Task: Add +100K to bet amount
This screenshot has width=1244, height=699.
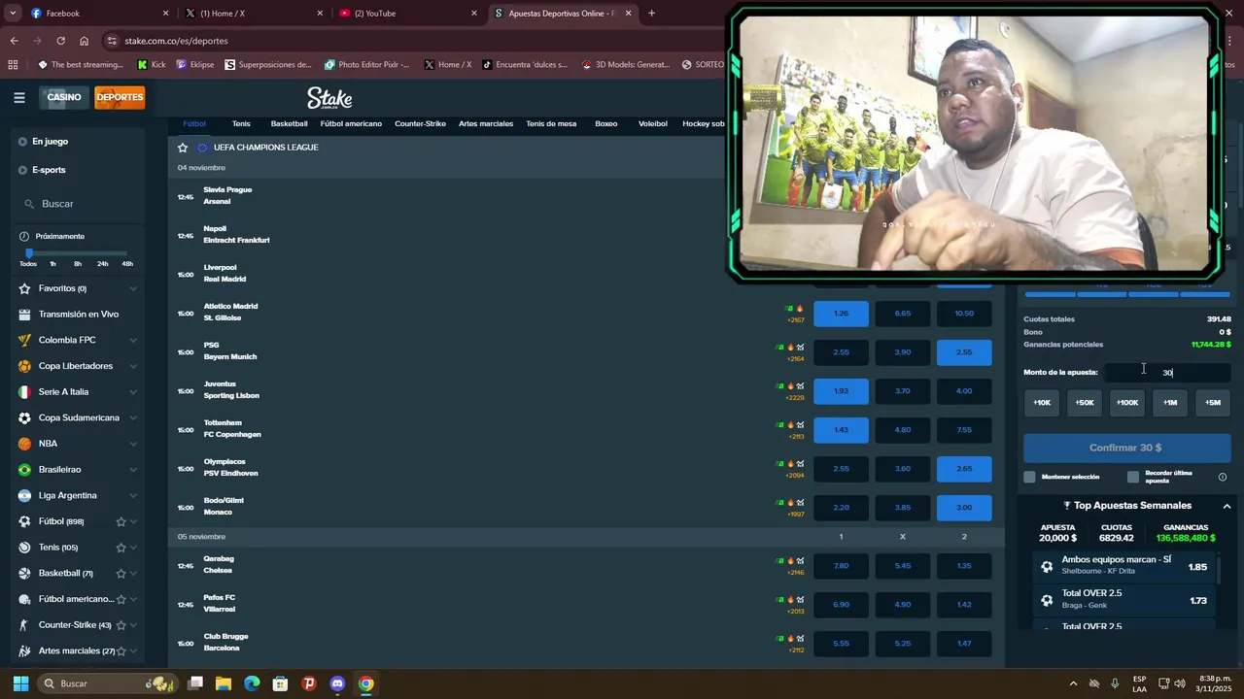Action: point(1127,402)
